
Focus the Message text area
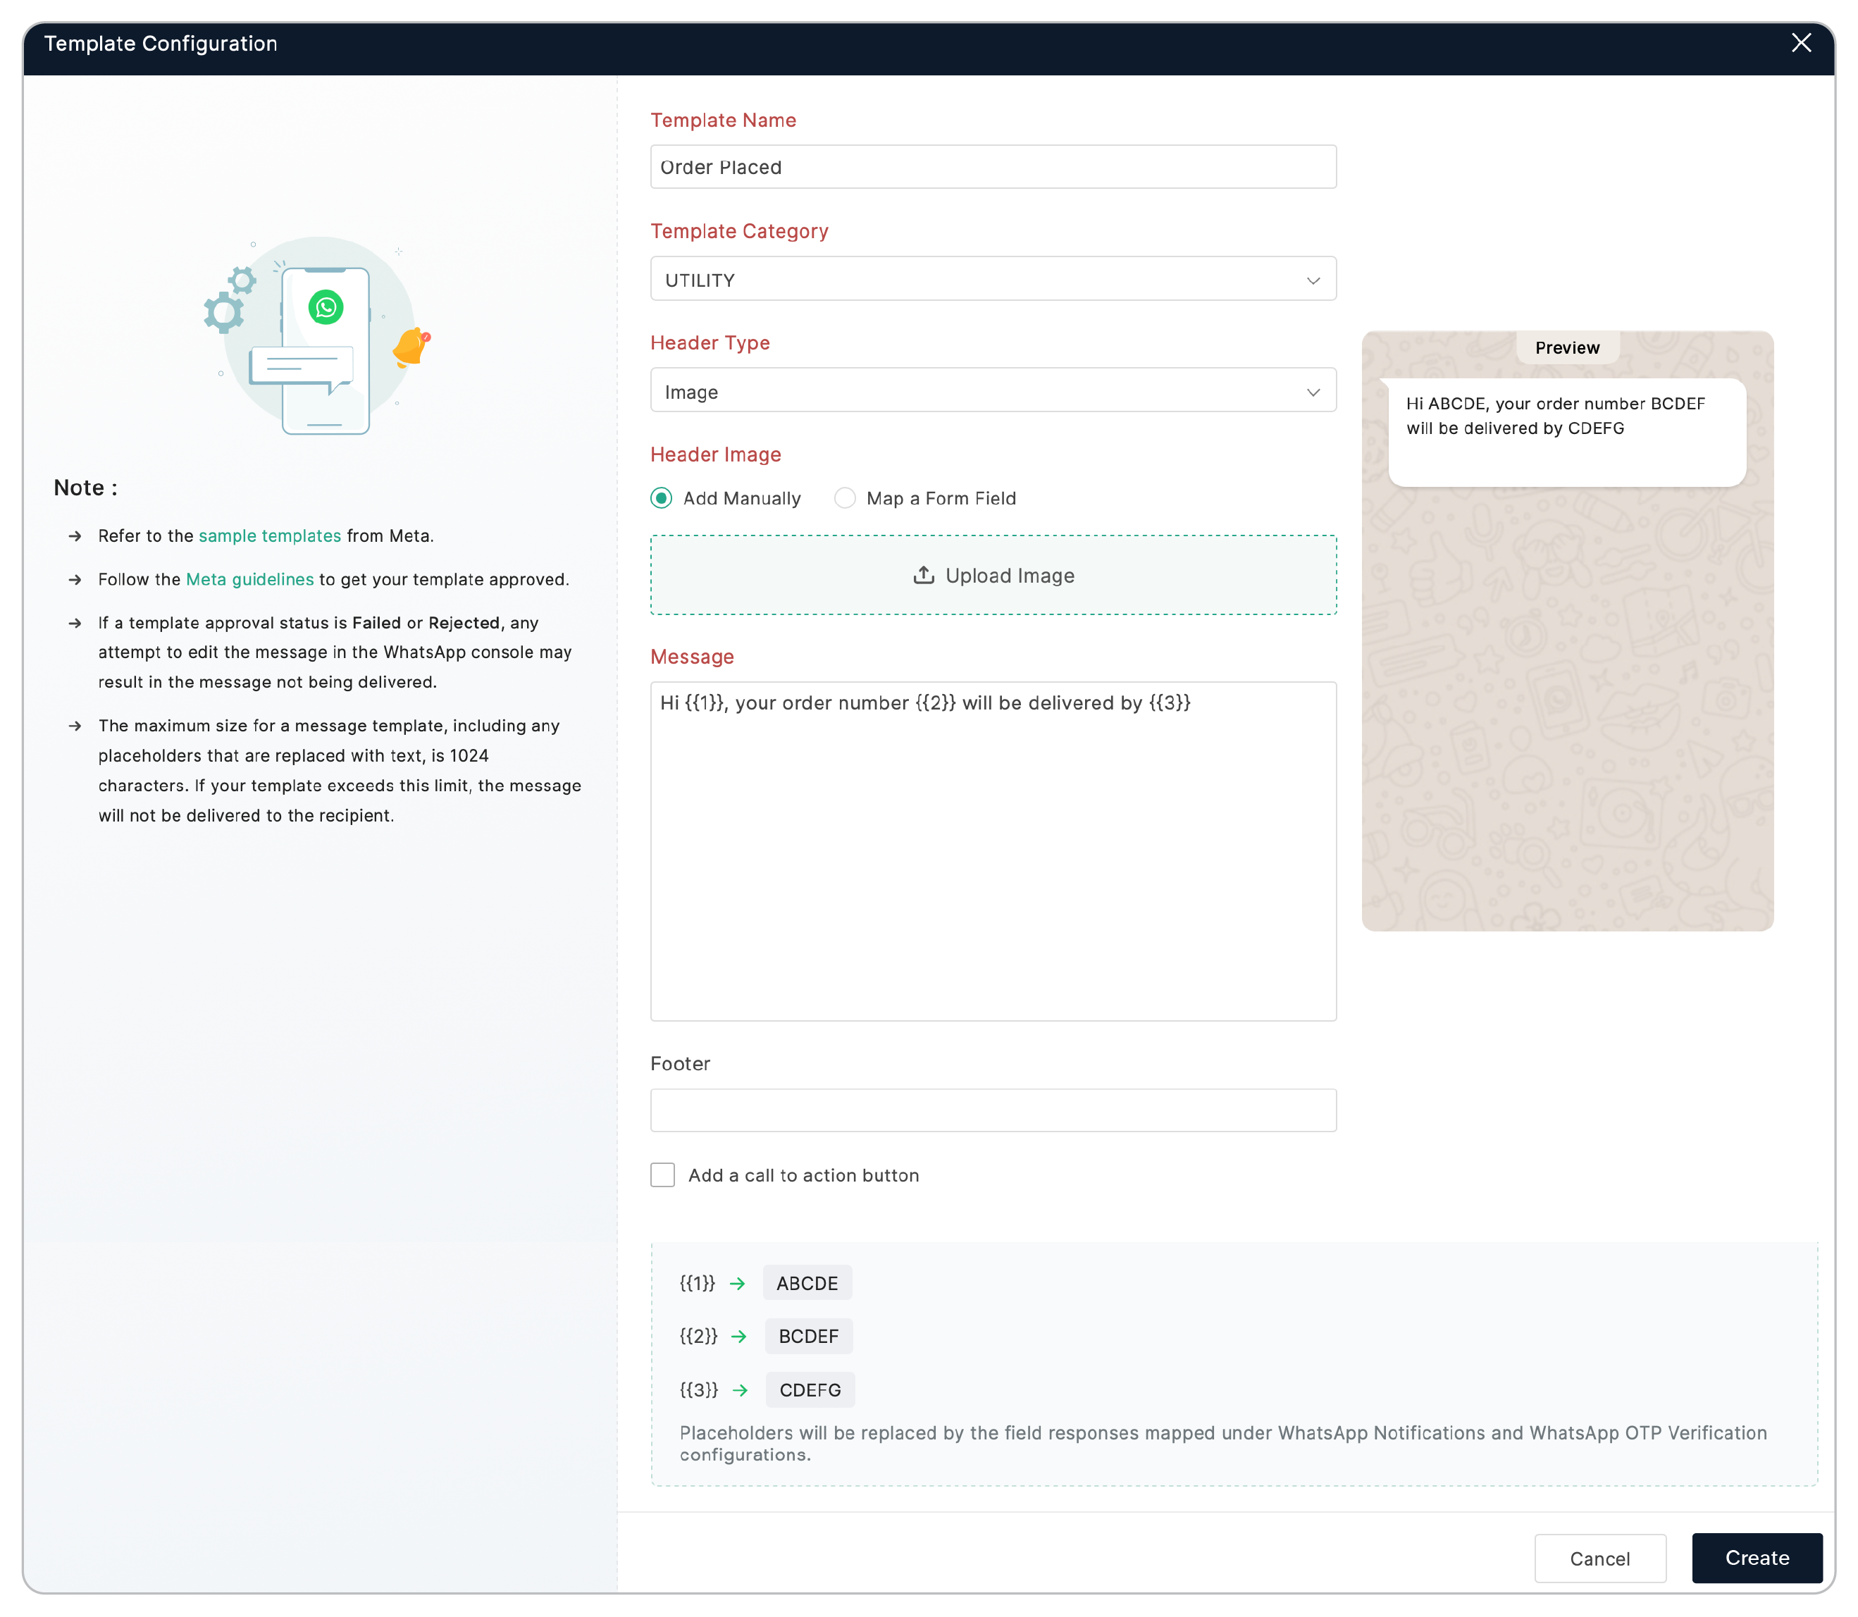click(x=993, y=850)
